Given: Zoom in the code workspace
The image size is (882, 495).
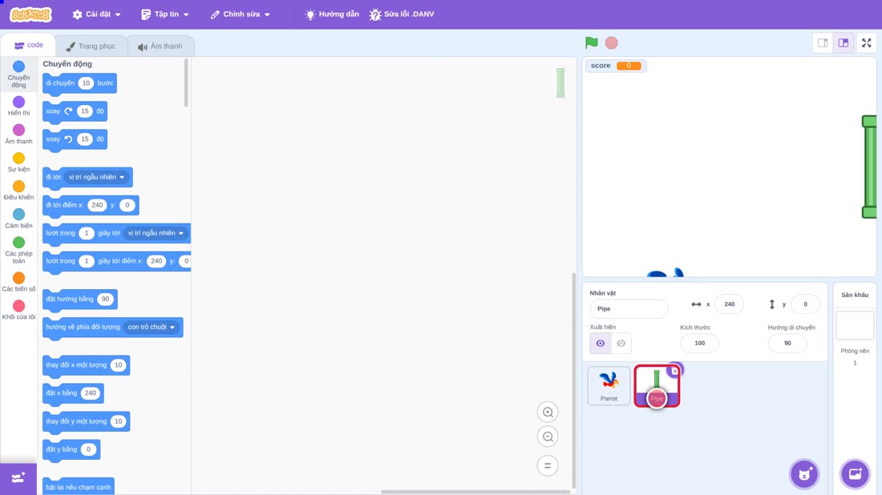Looking at the screenshot, I should point(548,412).
